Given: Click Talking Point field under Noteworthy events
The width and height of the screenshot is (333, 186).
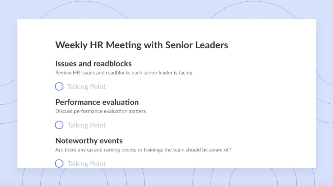Looking at the screenshot, I should 86,164.
